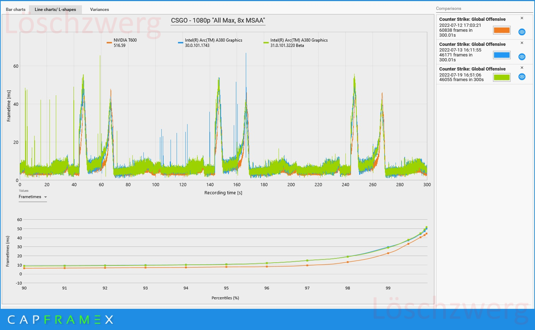Click the Frametime [ms] vertical axis label
The image size is (535, 330).
(x=9, y=106)
